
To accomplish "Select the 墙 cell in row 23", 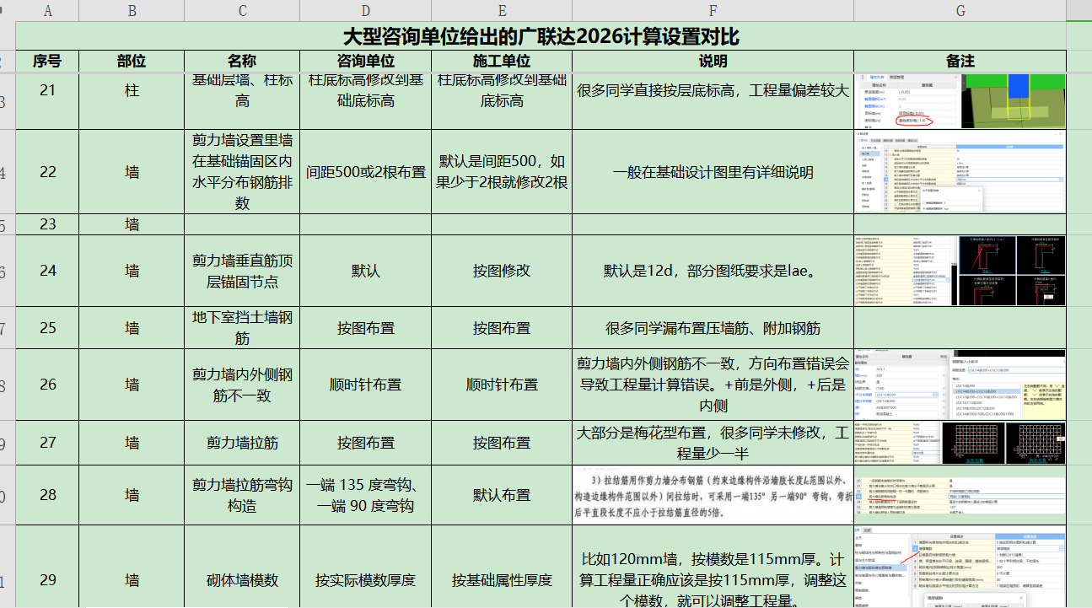I will (132, 224).
